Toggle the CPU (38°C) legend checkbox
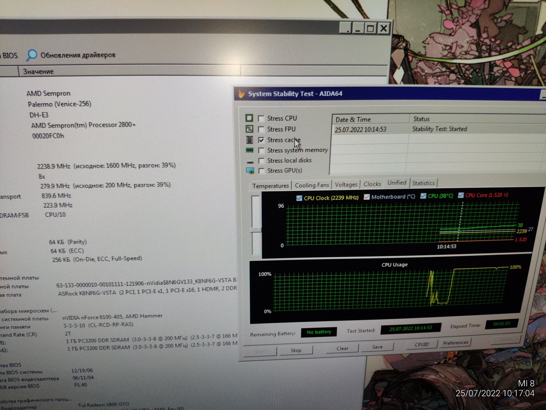Image resolution: width=546 pixels, height=410 pixels. pos(423,196)
